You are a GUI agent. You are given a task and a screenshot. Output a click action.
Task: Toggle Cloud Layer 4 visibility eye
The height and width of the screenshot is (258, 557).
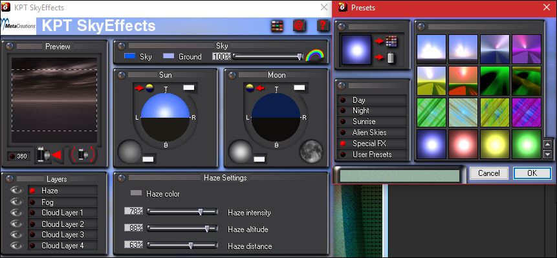(x=16, y=246)
